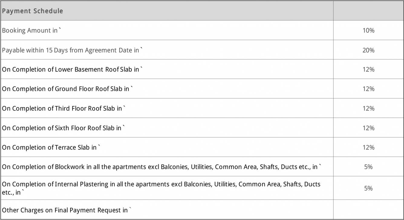Click the 12% value for Lower Basement Roof Slab
The height and width of the screenshot is (220, 404).
pos(368,69)
